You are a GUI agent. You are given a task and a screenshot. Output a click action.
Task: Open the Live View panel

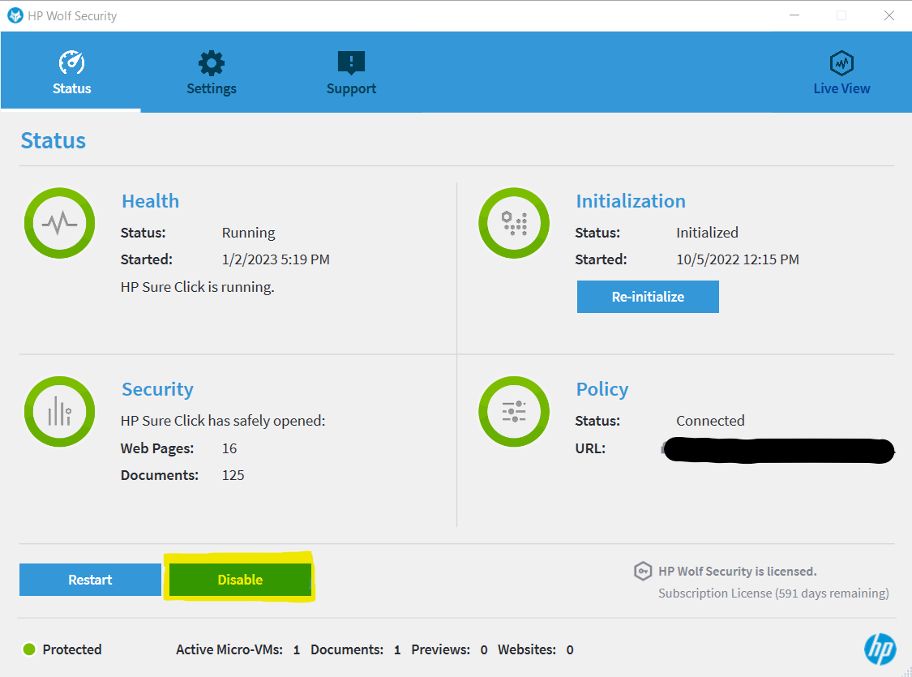pos(841,74)
